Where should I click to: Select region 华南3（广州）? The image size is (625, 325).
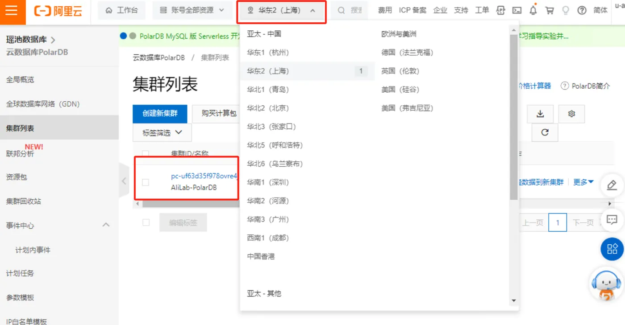pyautogui.click(x=268, y=220)
